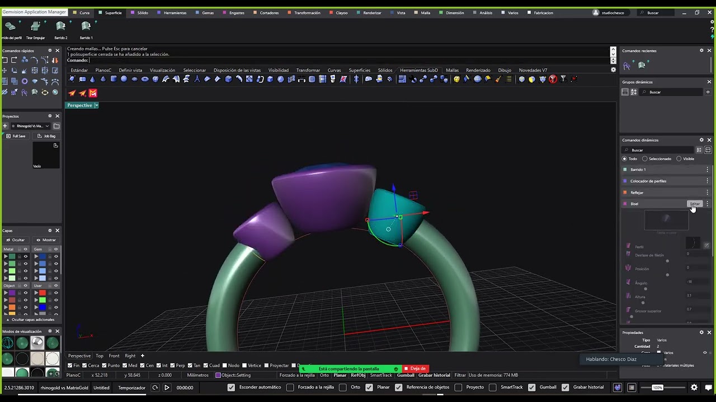Open options menu for Barrido 1 row
The image size is (716, 402).
coord(707,170)
